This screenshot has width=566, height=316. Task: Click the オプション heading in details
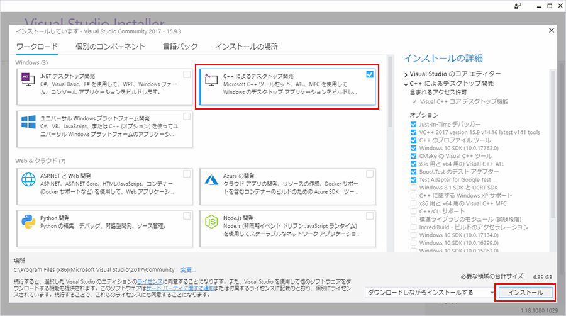coord(424,115)
